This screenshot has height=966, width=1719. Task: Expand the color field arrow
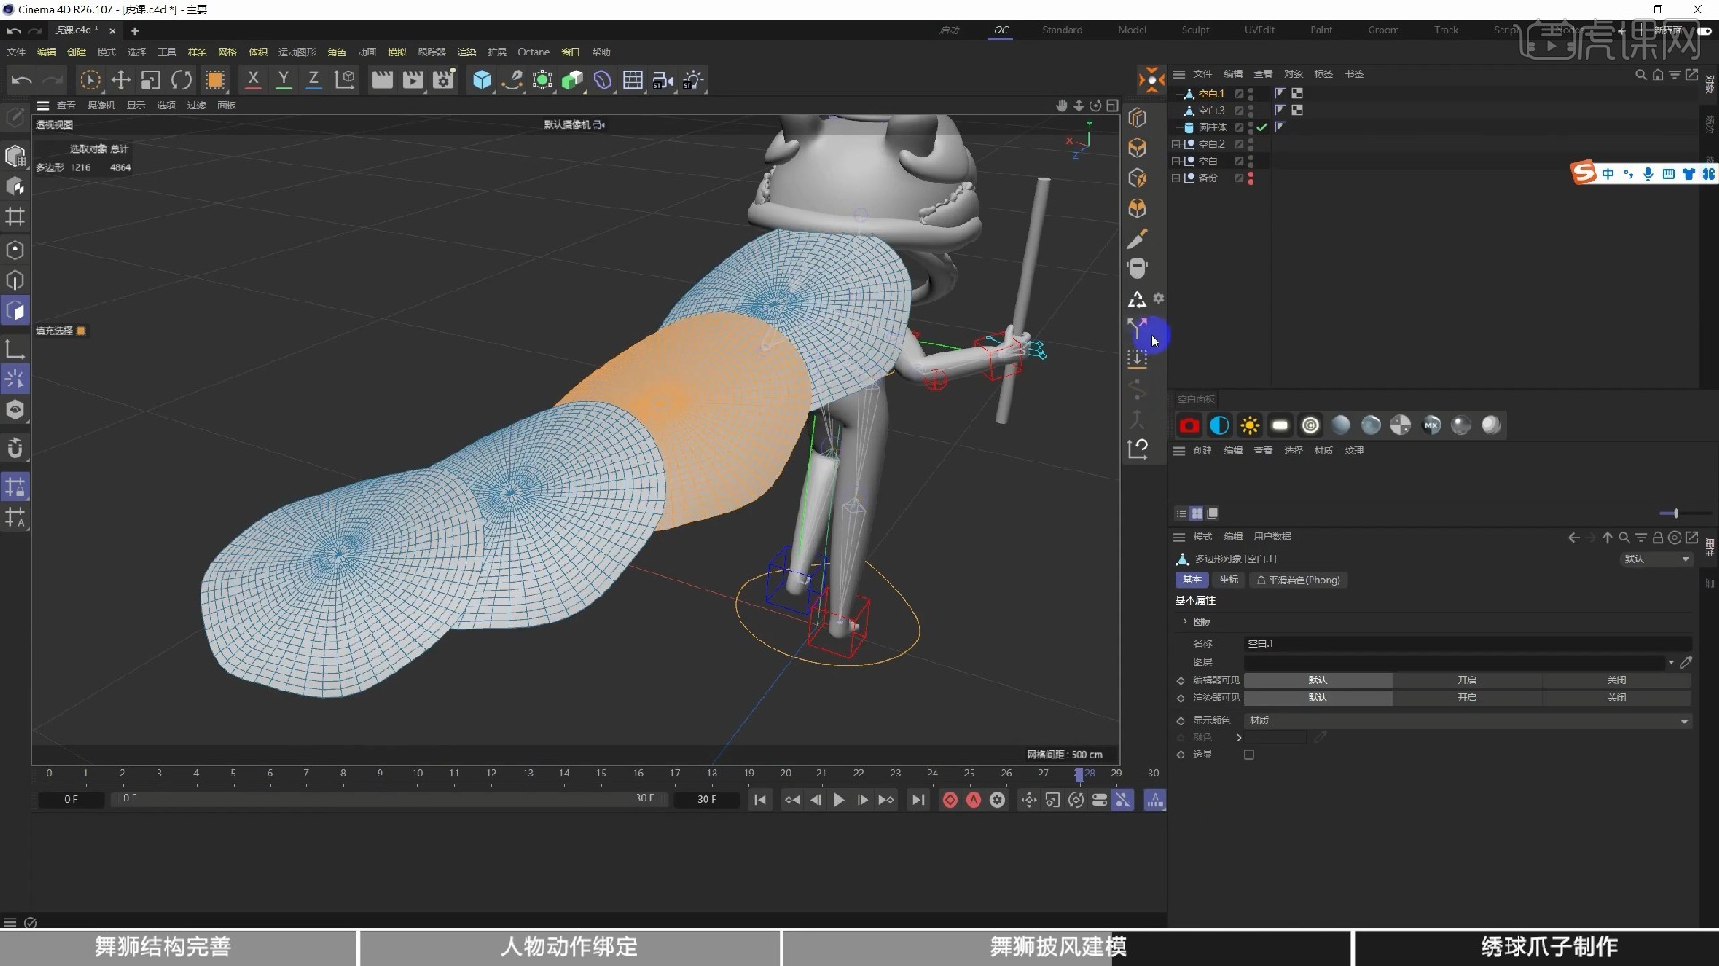pos(1239,738)
